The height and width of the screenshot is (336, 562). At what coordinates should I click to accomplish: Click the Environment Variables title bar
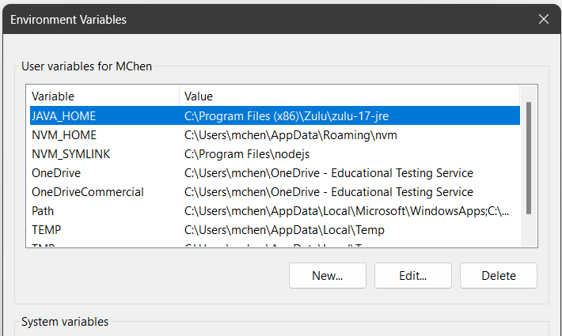click(237, 19)
